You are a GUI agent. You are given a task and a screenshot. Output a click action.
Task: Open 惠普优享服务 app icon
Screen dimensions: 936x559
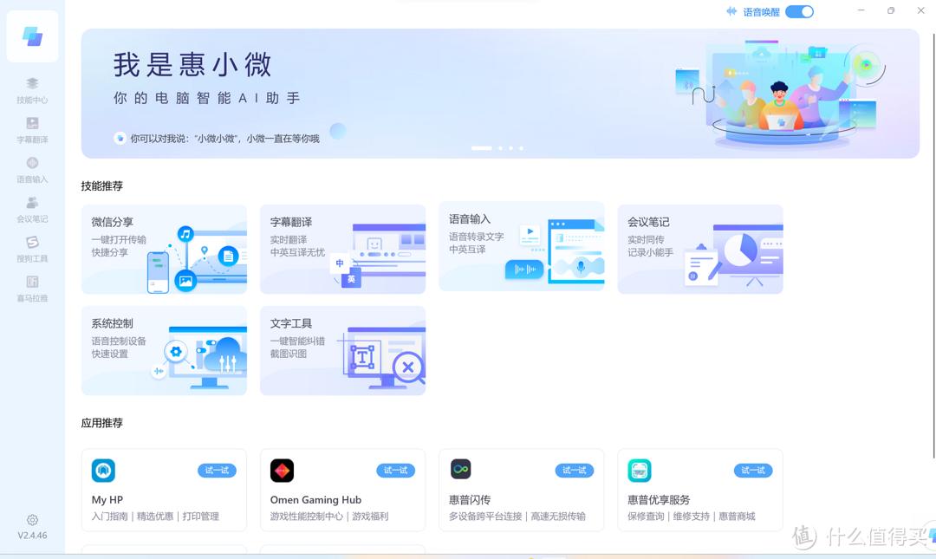coord(639,470)
